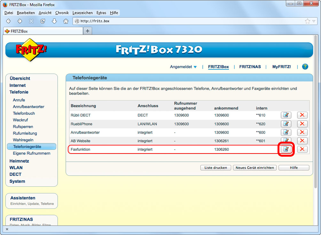Screen dimensions: 321x235
Task: Open the FRITZ!NAS top navigation link
Action: pyautogui.click(x=250, y=67)
